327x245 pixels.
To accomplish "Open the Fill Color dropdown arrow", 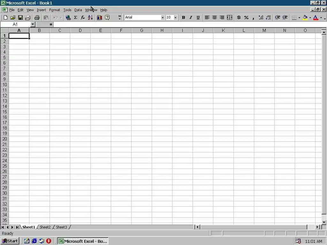I will tap(310, 18).
